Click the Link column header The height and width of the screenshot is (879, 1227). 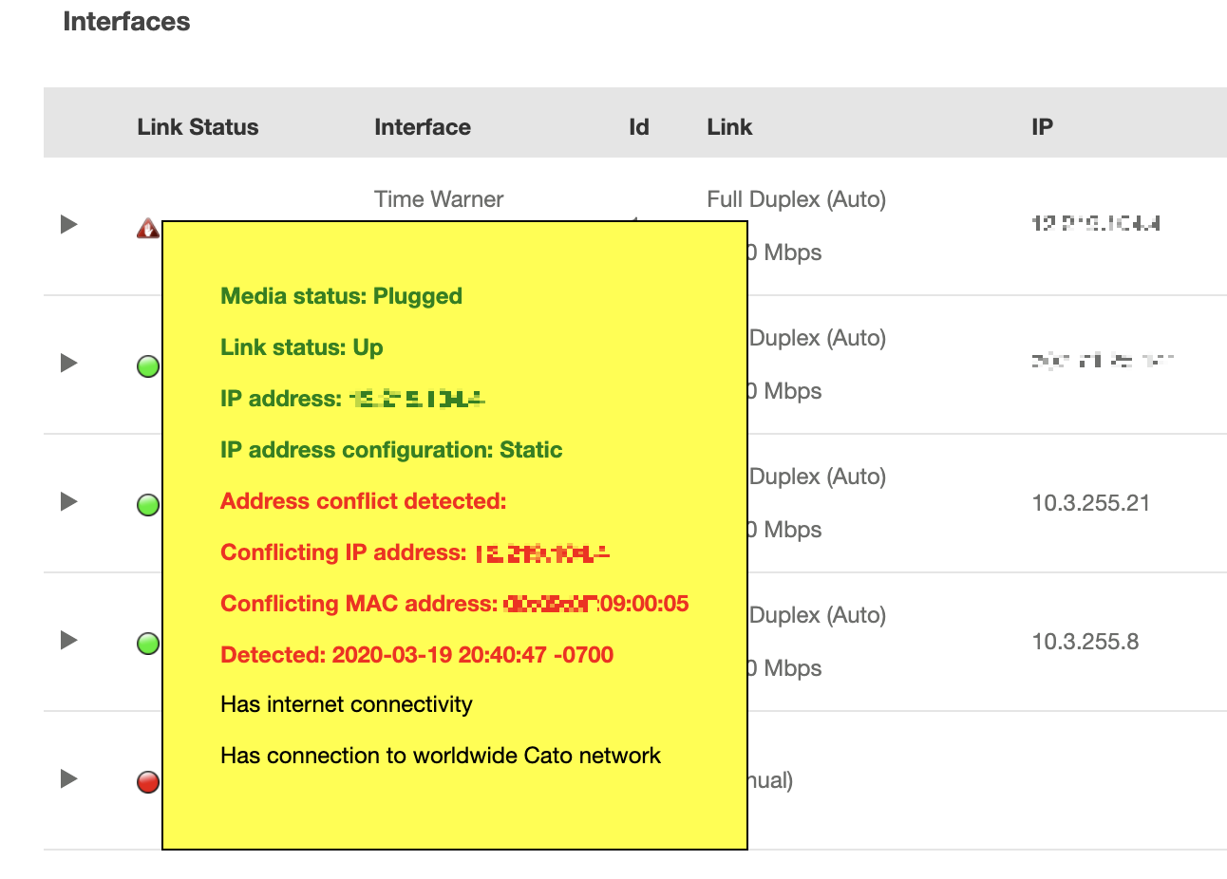coord(729,127)
